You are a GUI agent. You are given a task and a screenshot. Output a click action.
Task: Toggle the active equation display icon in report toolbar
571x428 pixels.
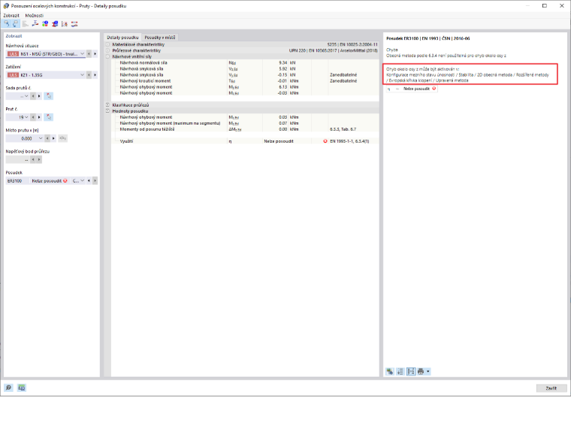tap(411, 372)
